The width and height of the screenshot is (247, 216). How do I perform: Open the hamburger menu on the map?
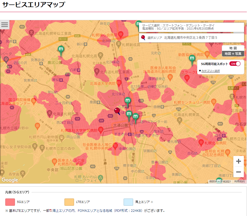tap(4, 24)
